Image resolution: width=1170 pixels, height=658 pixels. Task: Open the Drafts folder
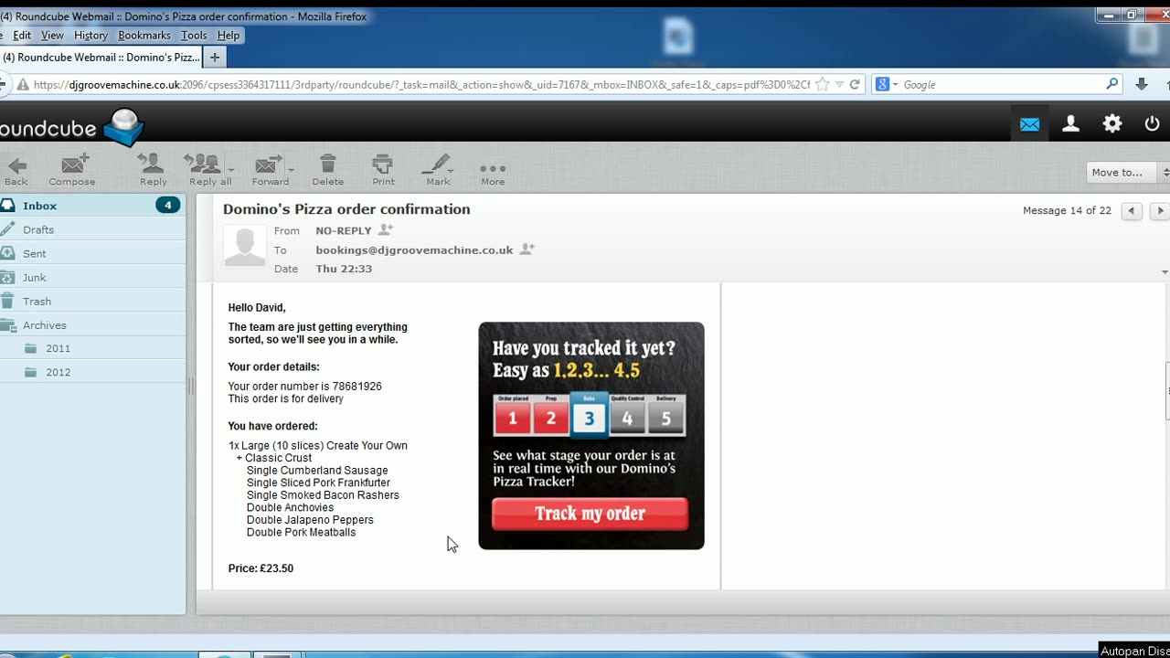92,229
